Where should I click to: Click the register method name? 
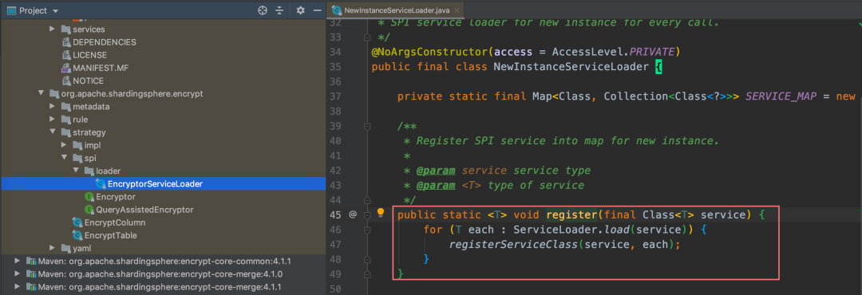tap(571, 214)
